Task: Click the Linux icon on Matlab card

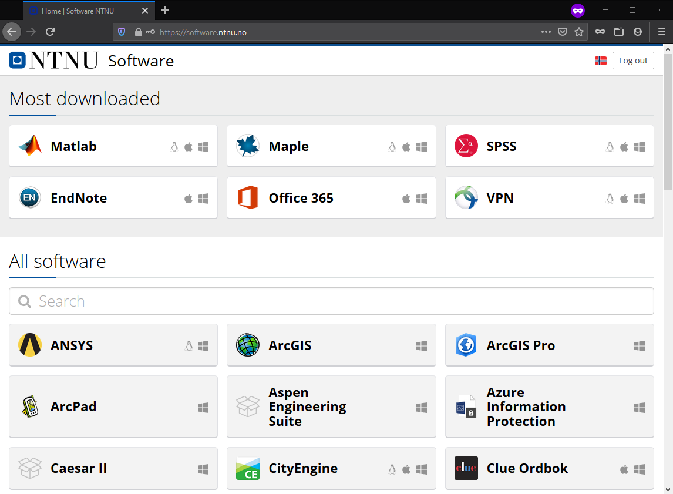Action: 174,147
